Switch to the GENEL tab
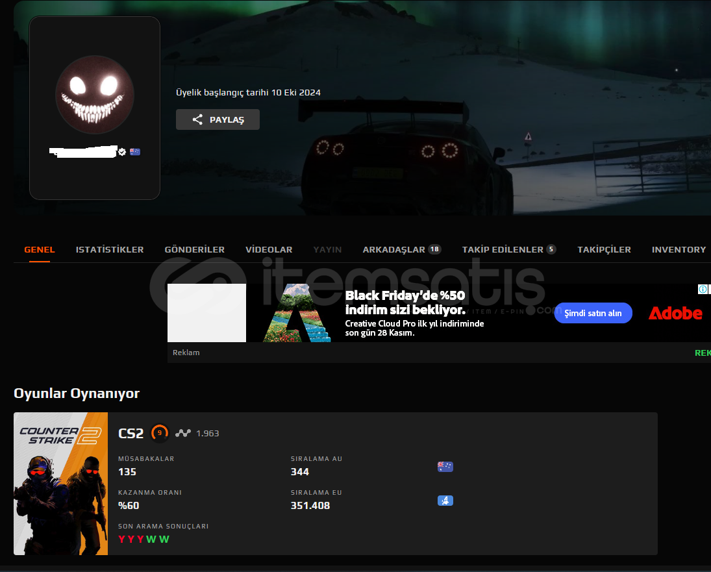The width and height of the screenshot is (711, 572). click(x=40, y=250)
